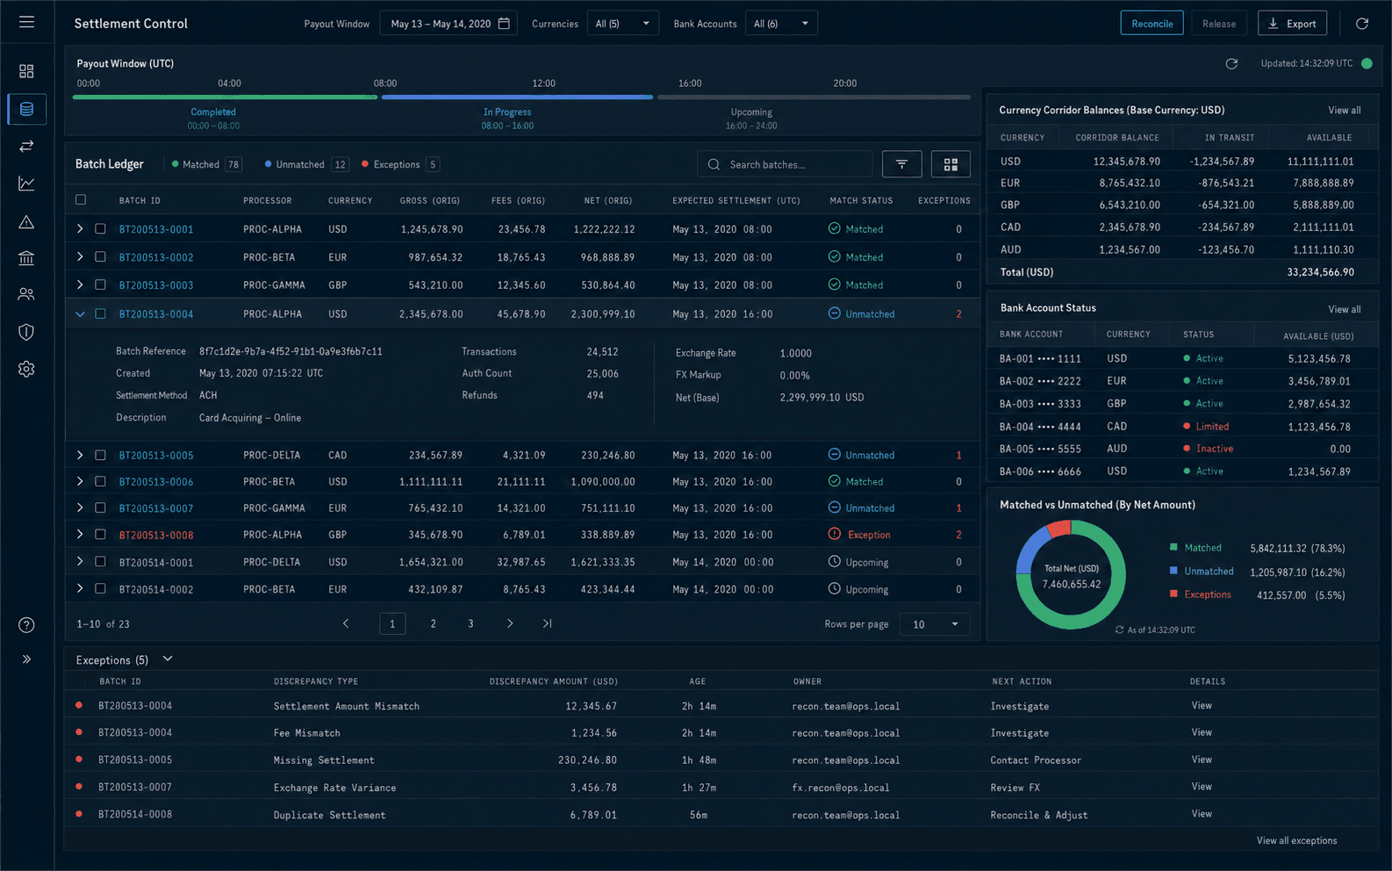
Task: Refresh the page from top bar
Action: 1362,24
